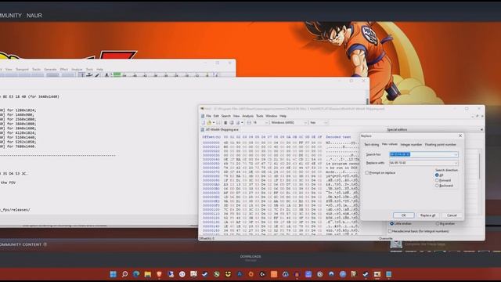Select the Selection tool in Audacity toolbar
Screen dimensions: 501x282
pyautogui.click(x=81, y=75)
